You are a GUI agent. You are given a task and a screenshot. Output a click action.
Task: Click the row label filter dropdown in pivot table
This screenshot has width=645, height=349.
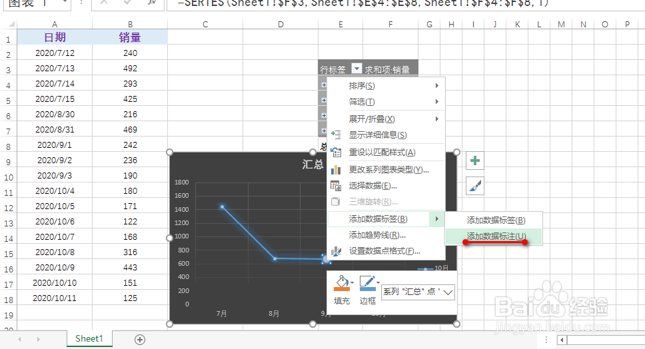pyautogui.click(x=356, y=69)
